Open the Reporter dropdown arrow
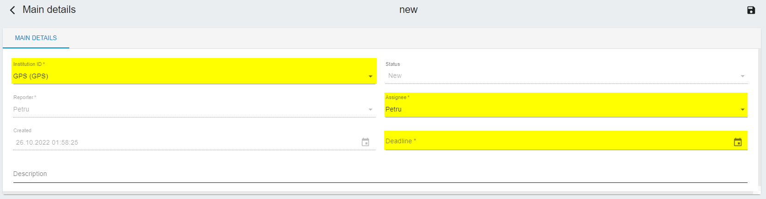The image size is (766, 199). [x=370, y=110]
